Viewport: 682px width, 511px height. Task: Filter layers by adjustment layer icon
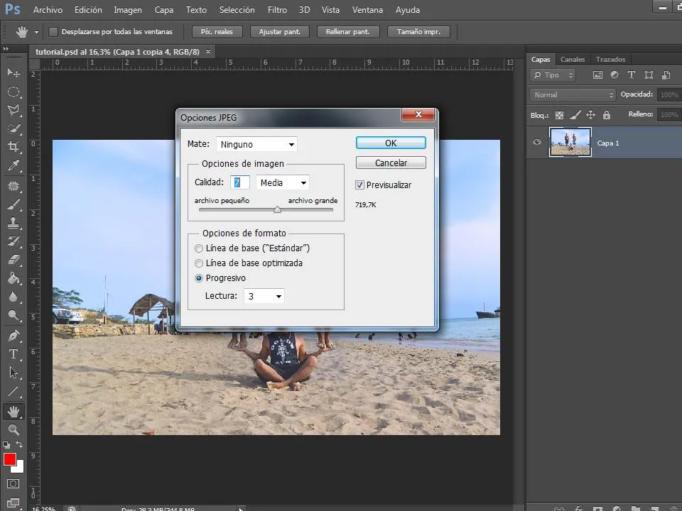614,75
